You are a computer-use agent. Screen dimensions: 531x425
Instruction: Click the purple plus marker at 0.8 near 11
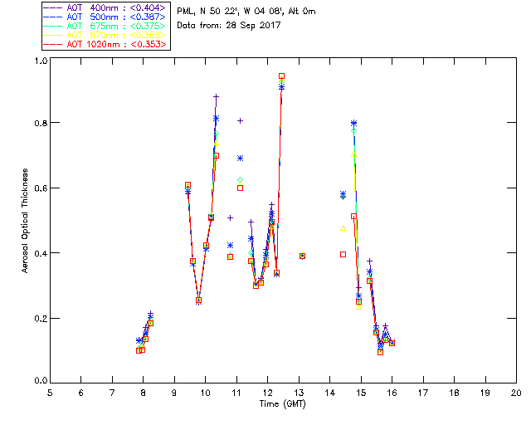point(240,120)
